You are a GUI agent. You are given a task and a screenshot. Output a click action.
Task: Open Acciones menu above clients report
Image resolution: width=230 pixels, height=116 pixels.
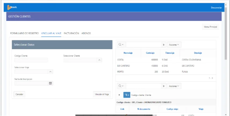[174, 86]
